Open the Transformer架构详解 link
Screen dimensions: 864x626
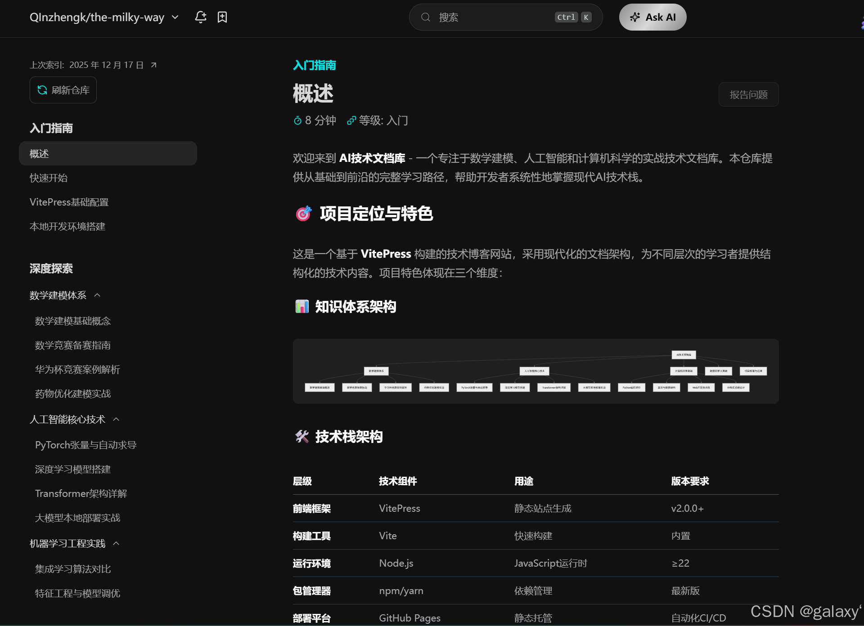pos(81,494)
